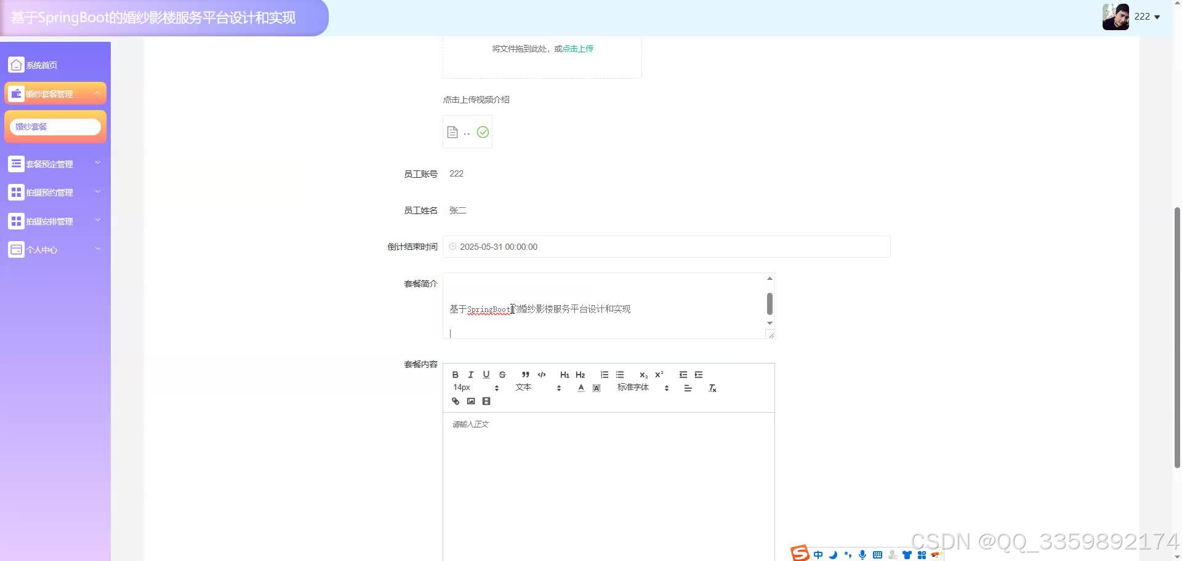Select 婚纱套餐 in the sidebar
This screenshot has height=561, width=1182.
click(x=55, y=126)
